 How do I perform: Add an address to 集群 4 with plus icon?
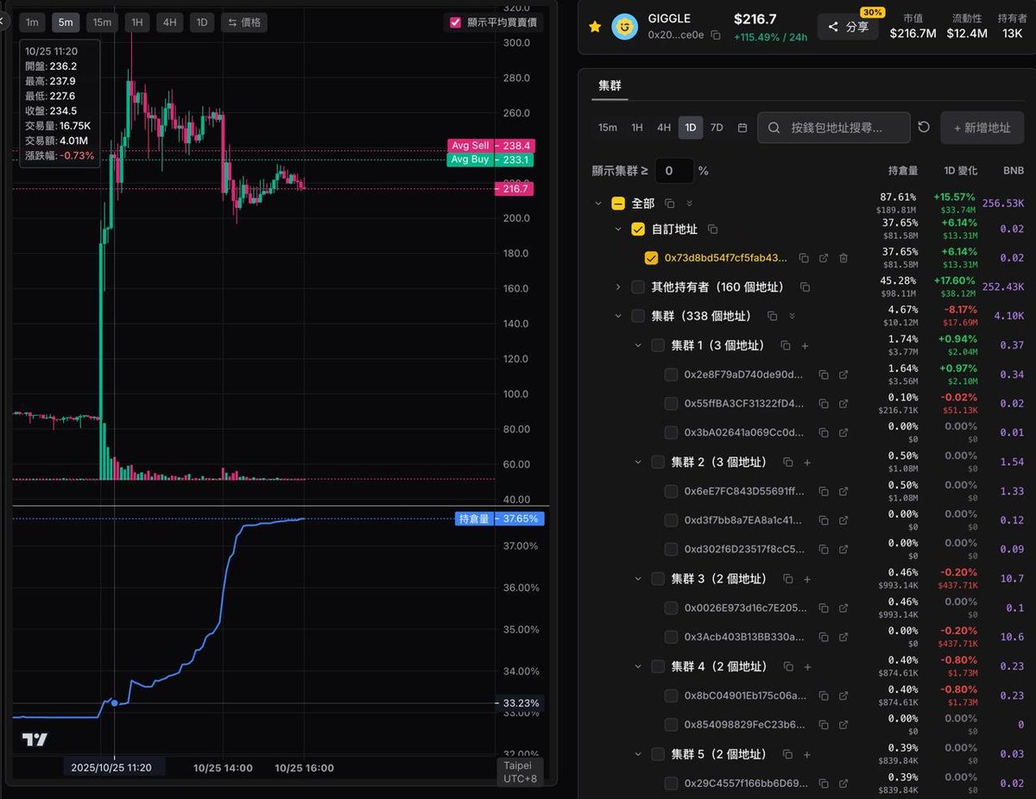tap(807, 666)
